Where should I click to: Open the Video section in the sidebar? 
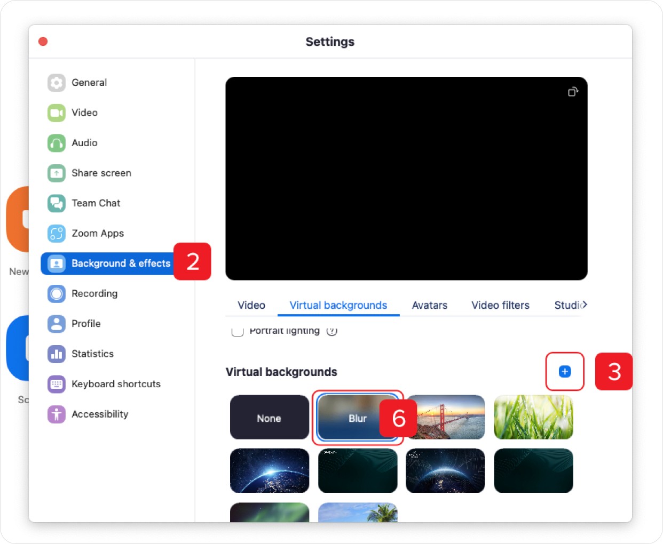pyautogui.click(x=73, y=113)
